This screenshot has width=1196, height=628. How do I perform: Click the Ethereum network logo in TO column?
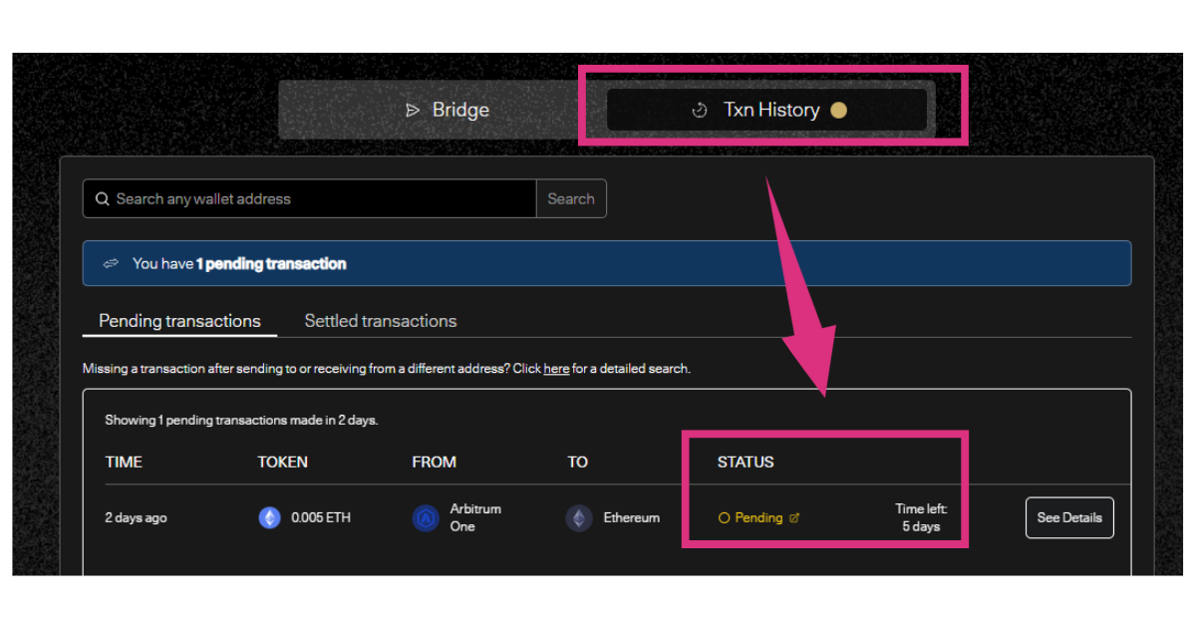pos(579,518)
